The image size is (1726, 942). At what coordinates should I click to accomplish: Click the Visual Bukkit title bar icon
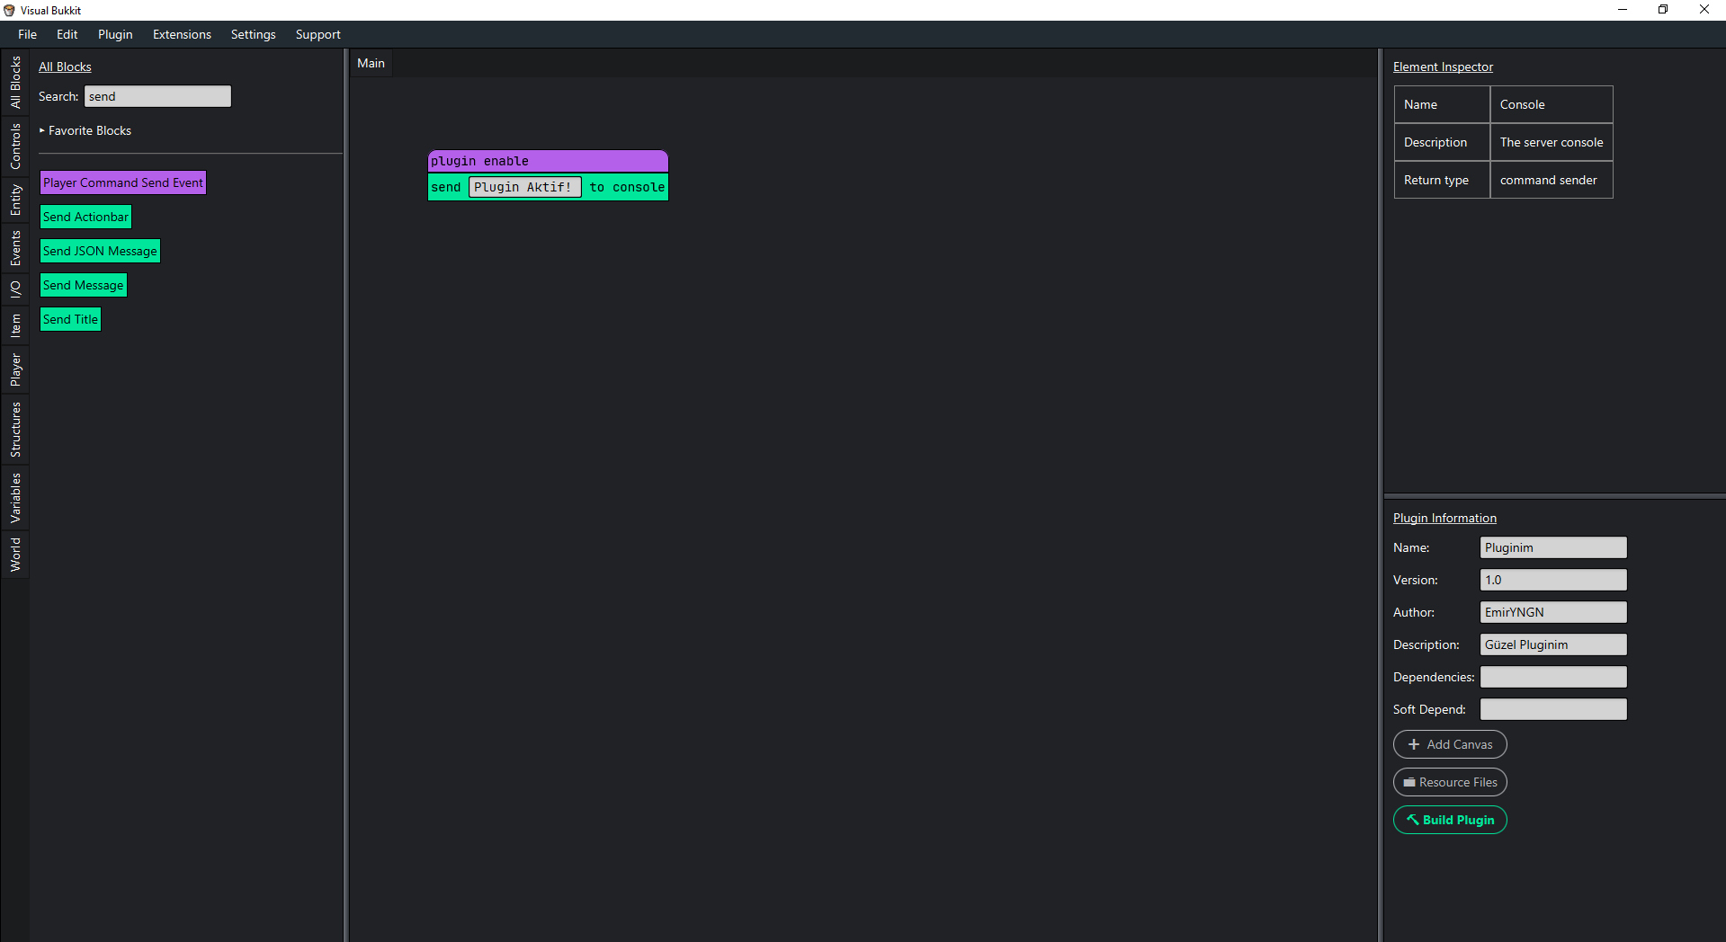(9, 10)
